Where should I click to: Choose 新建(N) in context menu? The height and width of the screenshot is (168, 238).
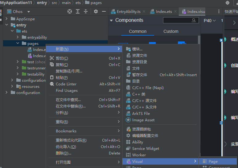coord(84,49)
